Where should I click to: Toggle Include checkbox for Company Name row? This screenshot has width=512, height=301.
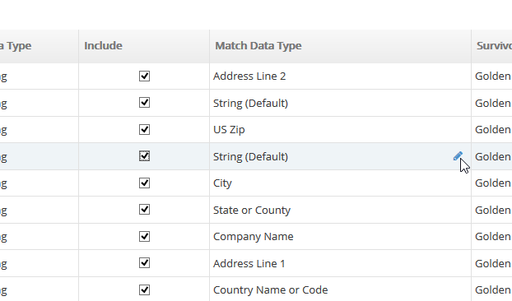(x=144, y=236)
